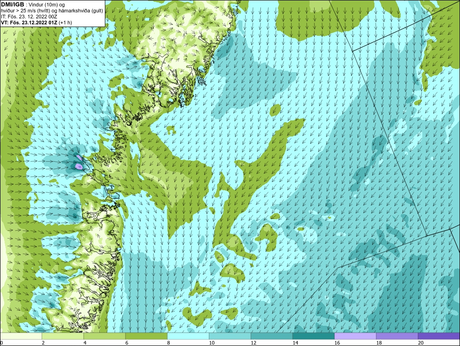Click the 12–14 m/s teal legend swatch
The width and height of the screenshot is (460, 346).
272,336
